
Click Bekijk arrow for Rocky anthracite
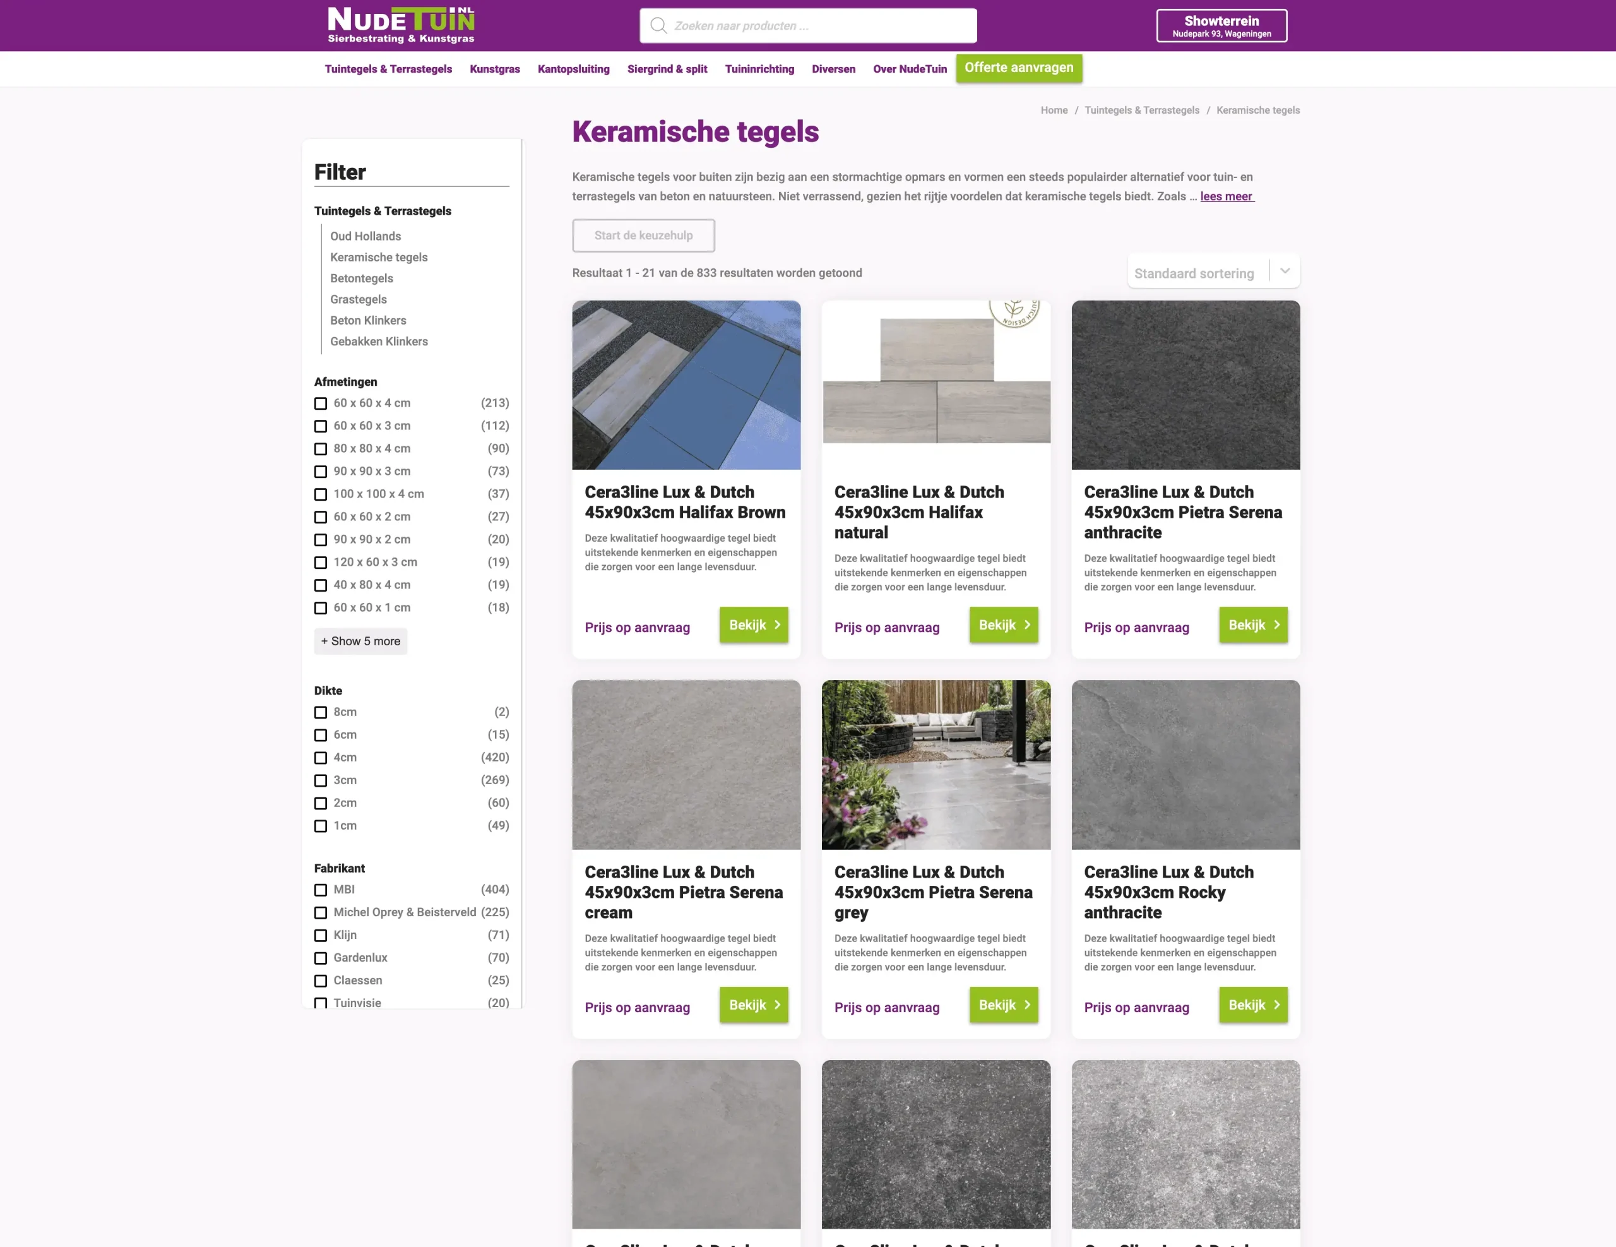coord(1276,1005)
